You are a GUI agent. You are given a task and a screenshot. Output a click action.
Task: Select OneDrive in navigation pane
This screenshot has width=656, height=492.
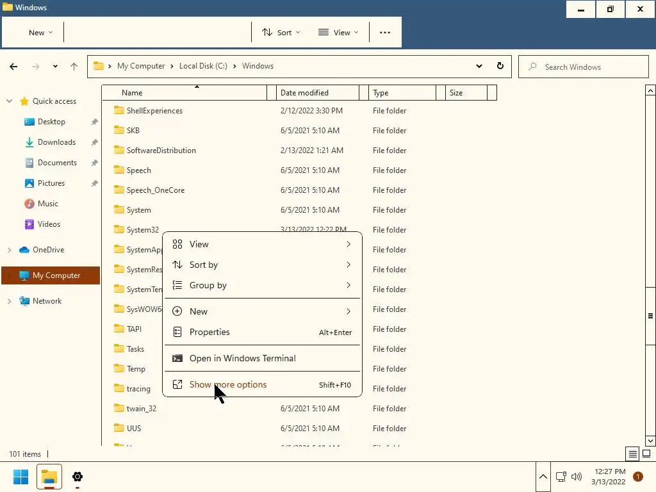pos(48,250)
